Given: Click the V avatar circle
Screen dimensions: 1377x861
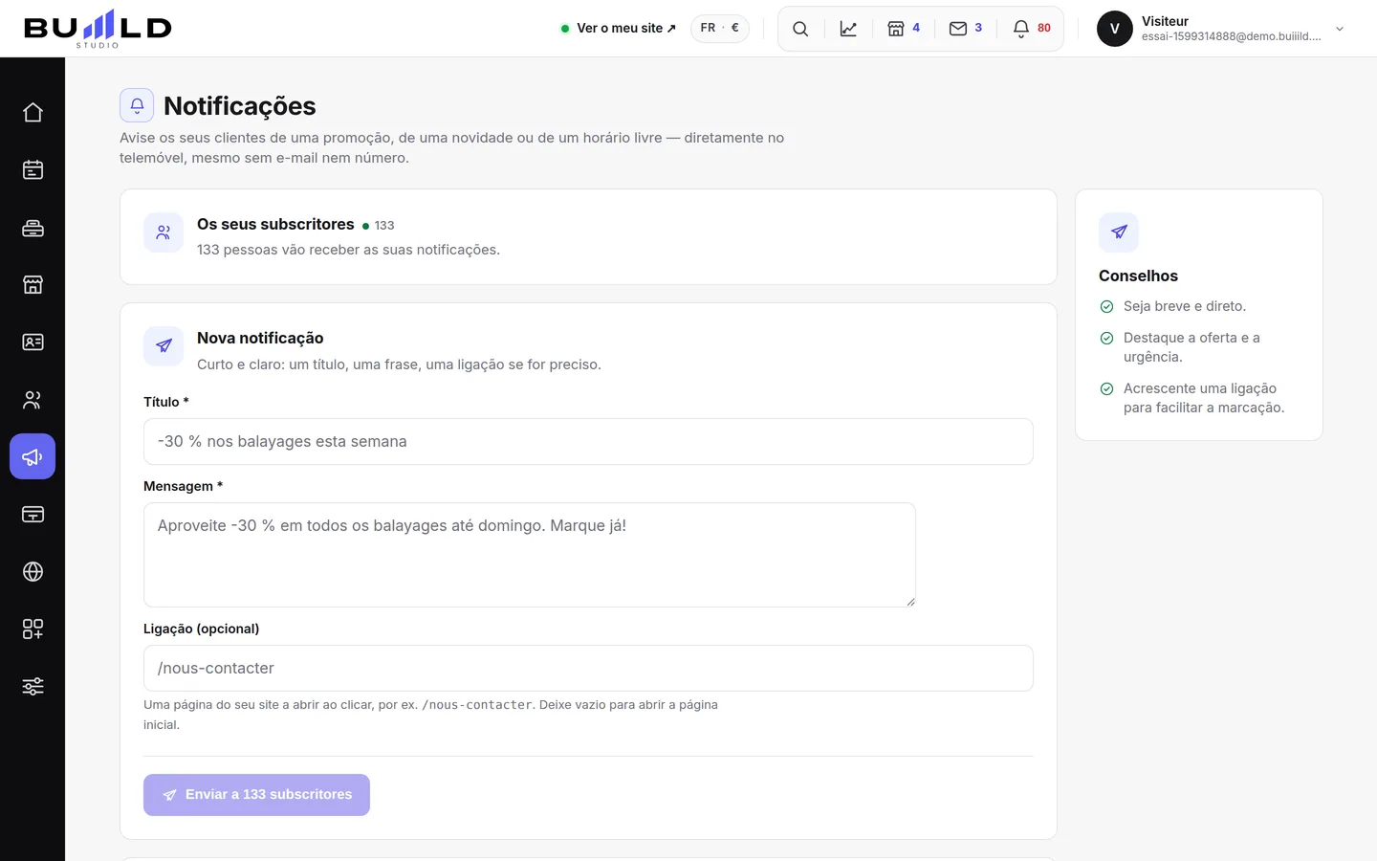Looking at the screenshot, I should (x=1115, y=29).
